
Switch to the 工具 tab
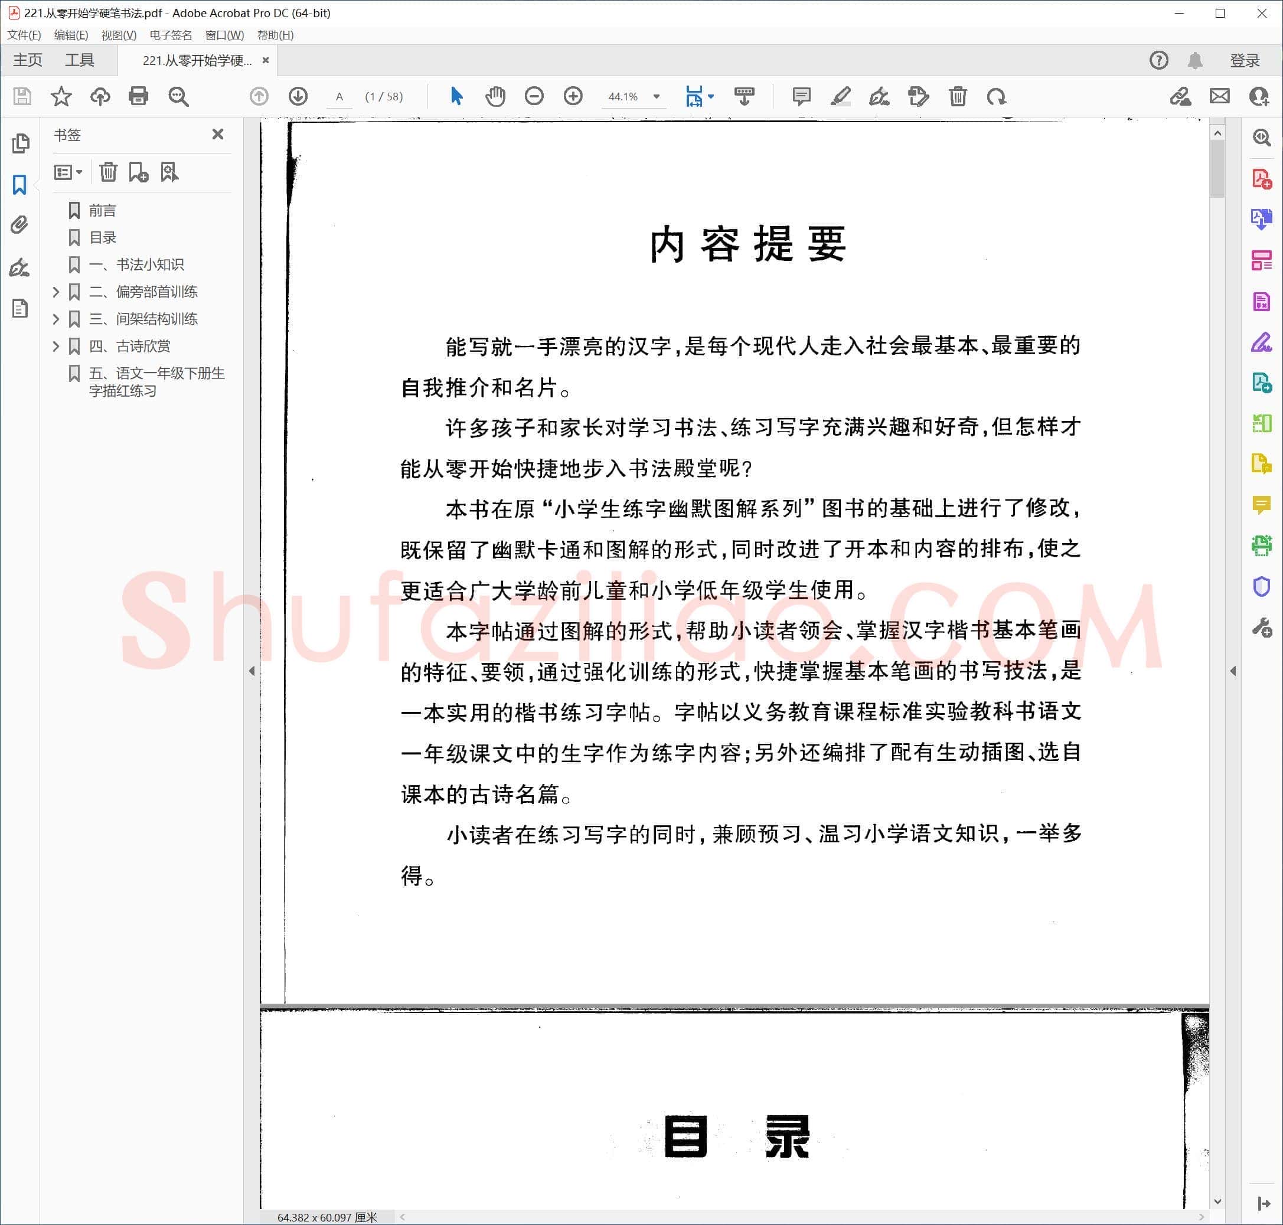tap(80, 60)
